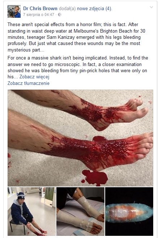The height and width of the screenshot is (238, 159).
Task: Click the dog in the profile avatar
Action: tap(11, 15)
